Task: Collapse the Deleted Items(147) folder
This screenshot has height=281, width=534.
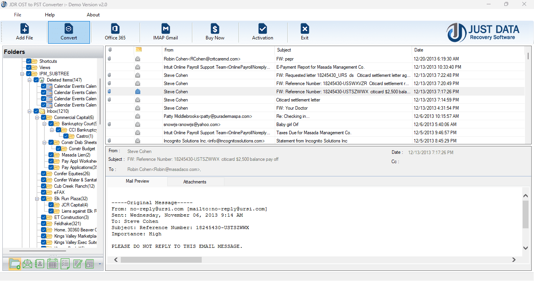Action: [x=30, y=80]
